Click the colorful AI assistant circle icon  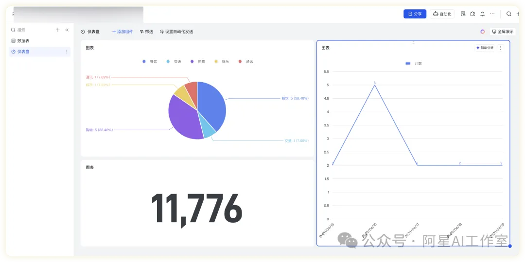tap(482, 32)
